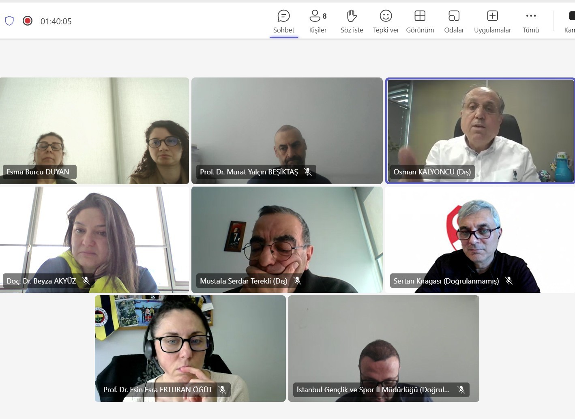
Task: Open the Uygulamalar apps menu
Action: [492, 22]
